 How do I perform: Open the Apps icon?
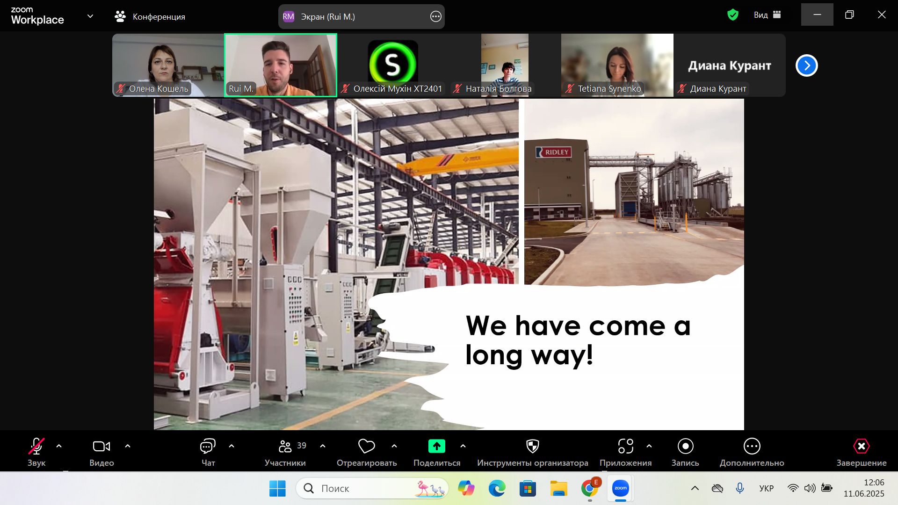(625, 447)
